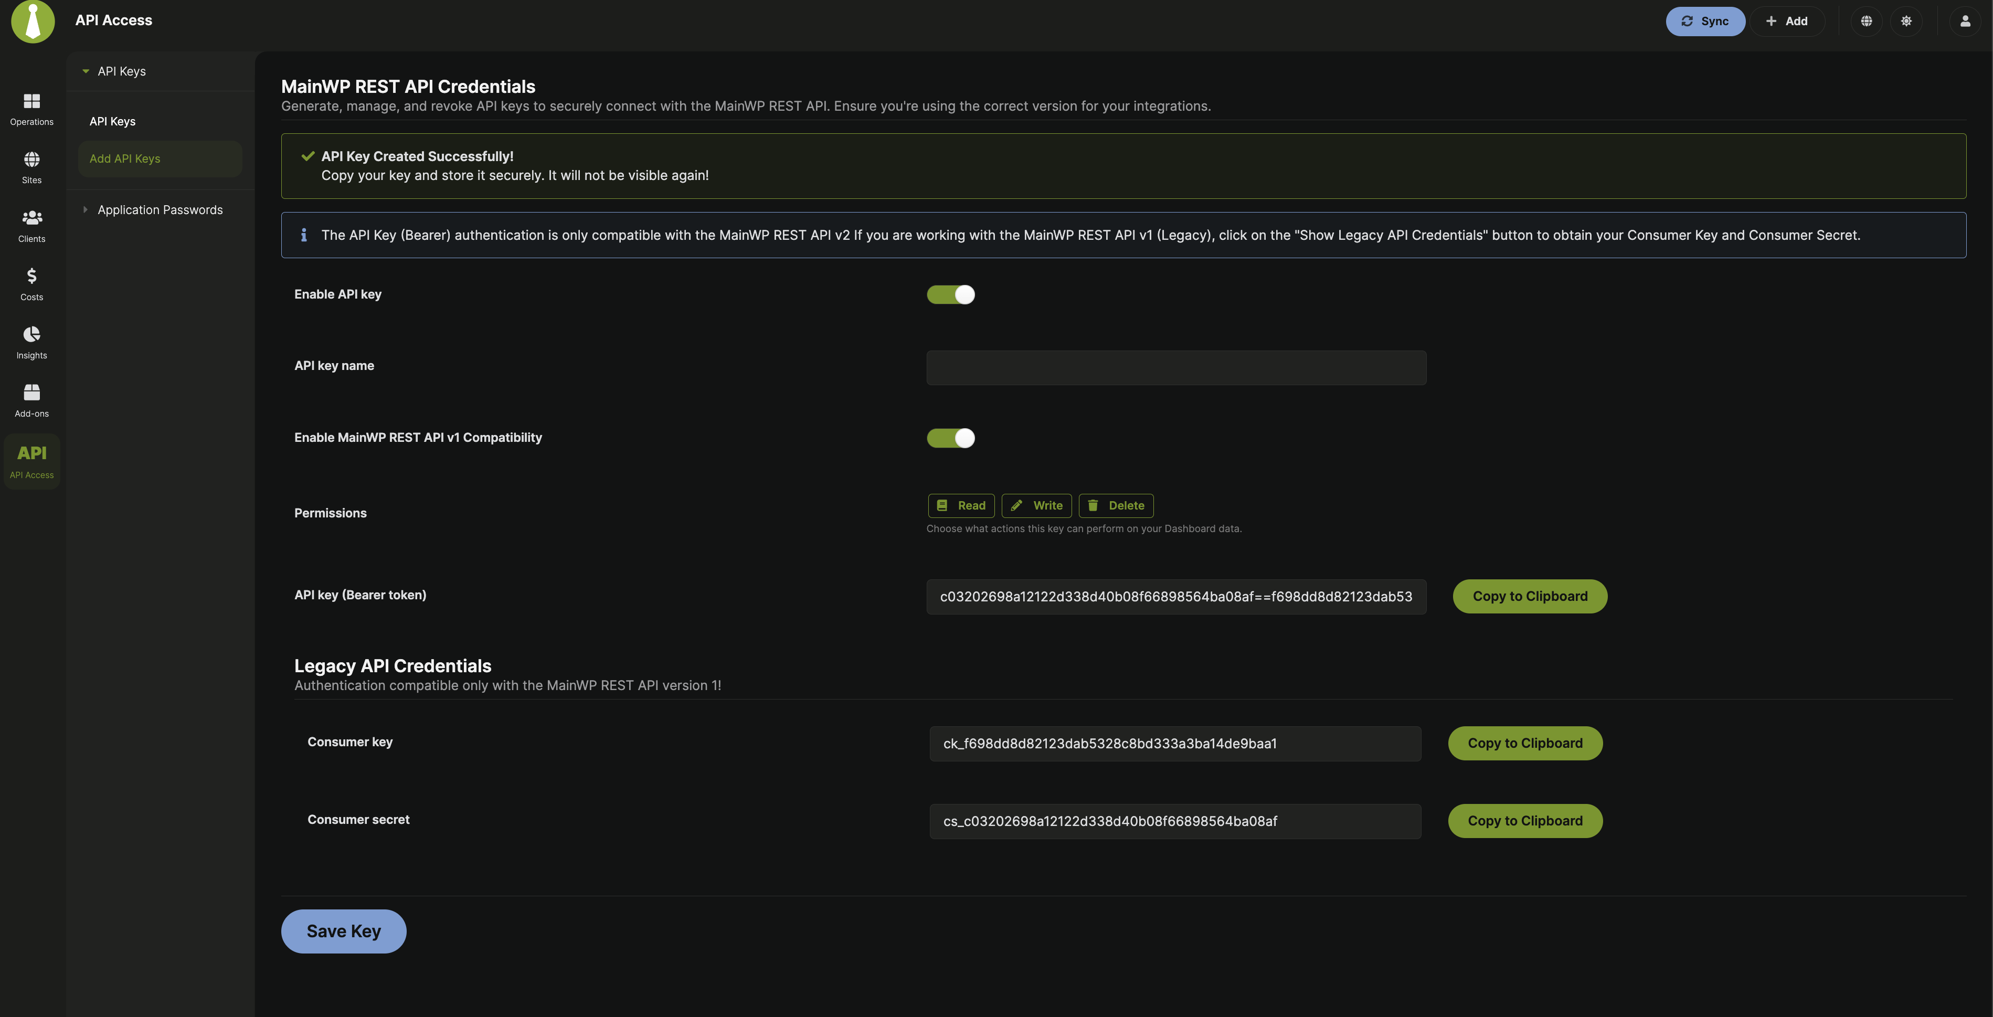The image size is (1993, 1017).
Task: Select API Keys menu entry
Action: pyautogui.click(x=111, y=121)
